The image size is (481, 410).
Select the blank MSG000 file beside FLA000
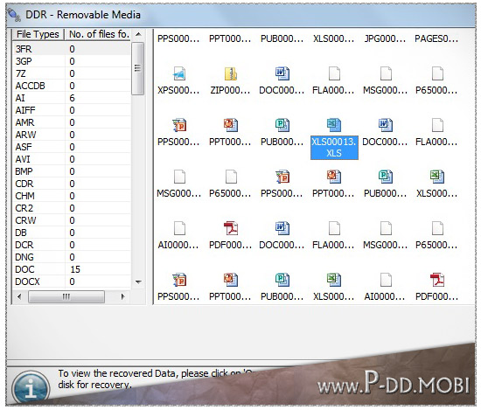(386, 74)
